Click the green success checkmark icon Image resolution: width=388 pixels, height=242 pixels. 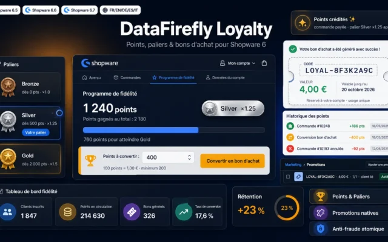pos(293,49)
